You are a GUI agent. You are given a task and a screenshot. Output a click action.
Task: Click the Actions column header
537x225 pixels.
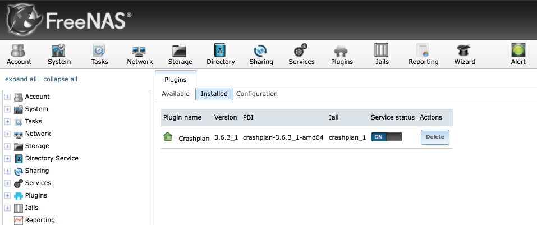pos(431,117)
